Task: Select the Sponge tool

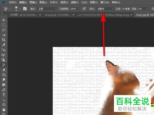Action: [4, 85]
